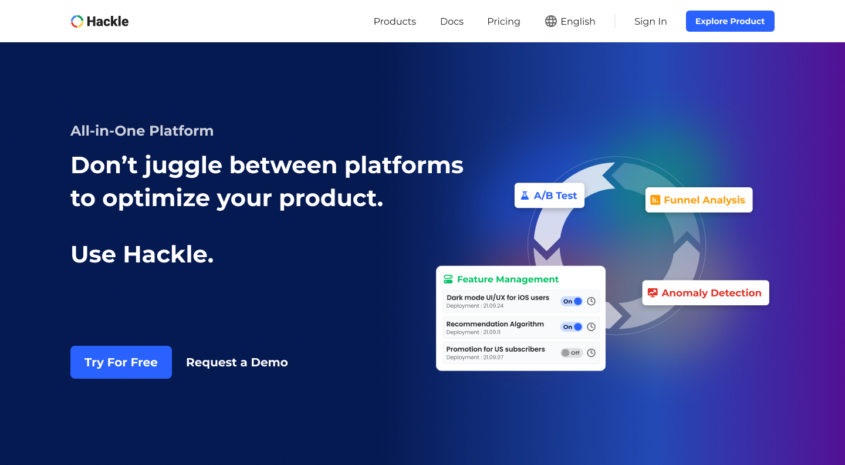
Task: Open the Pricing page
Action: click(x=503, y=22)
